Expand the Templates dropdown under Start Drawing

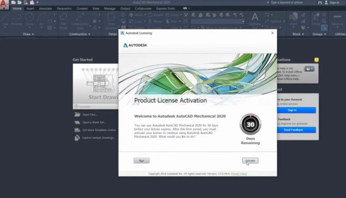(96, 107)
